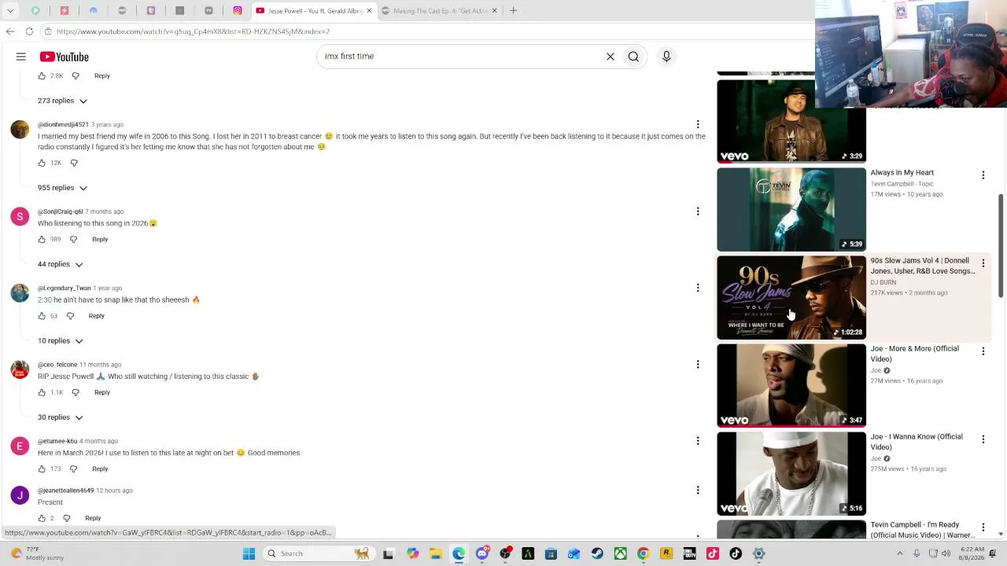Image resolution: width=1007 pixels, height=566 pixels.
Task: Reload the page with the refresh icon
Action: tap(29, 31)
